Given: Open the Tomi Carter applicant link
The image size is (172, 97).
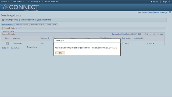Looking at the screenshot, I should [17, 43].
